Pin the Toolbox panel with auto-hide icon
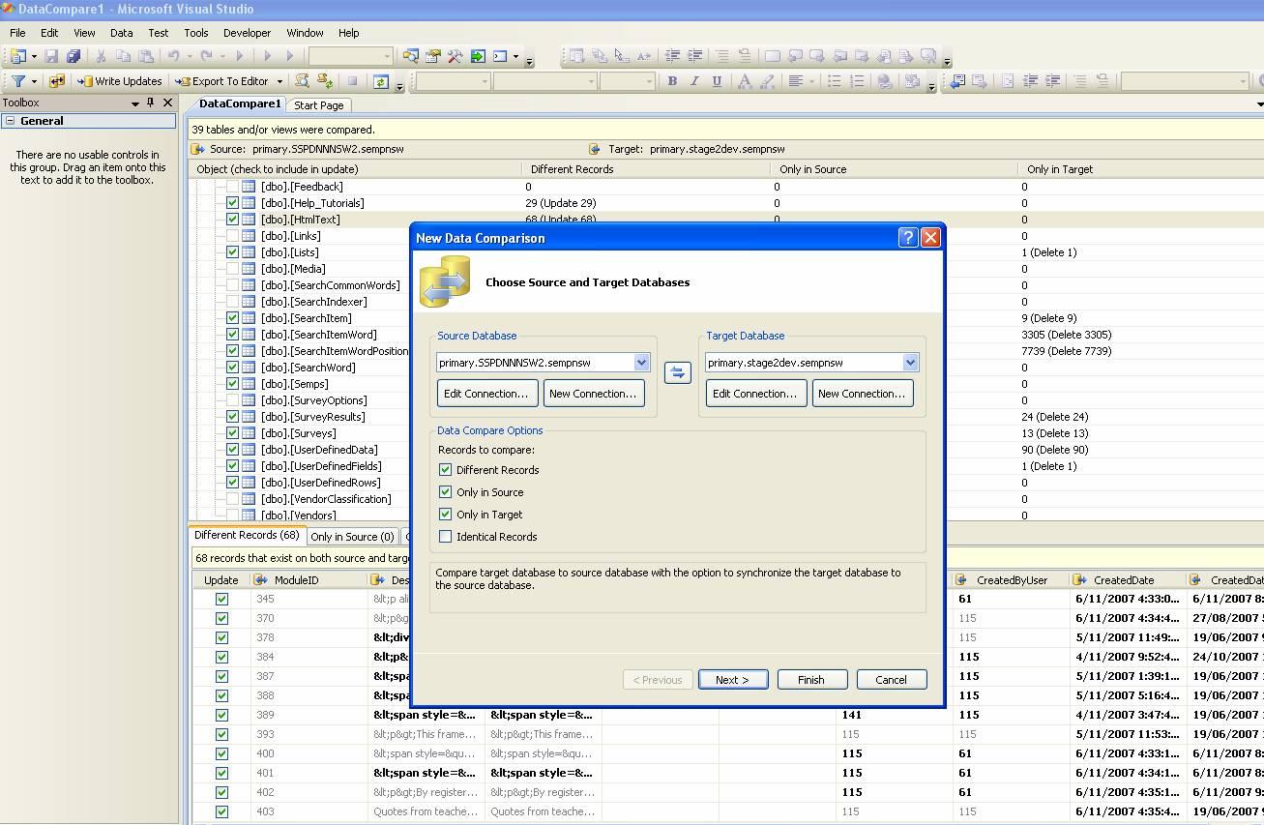The height and width of the screenshot is (825, 1264). pos(150,103)
